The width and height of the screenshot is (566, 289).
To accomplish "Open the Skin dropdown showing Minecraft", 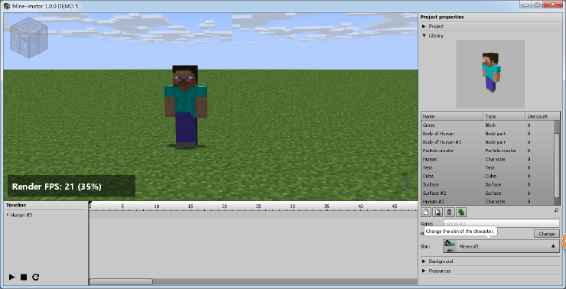I will click(501, 246).
